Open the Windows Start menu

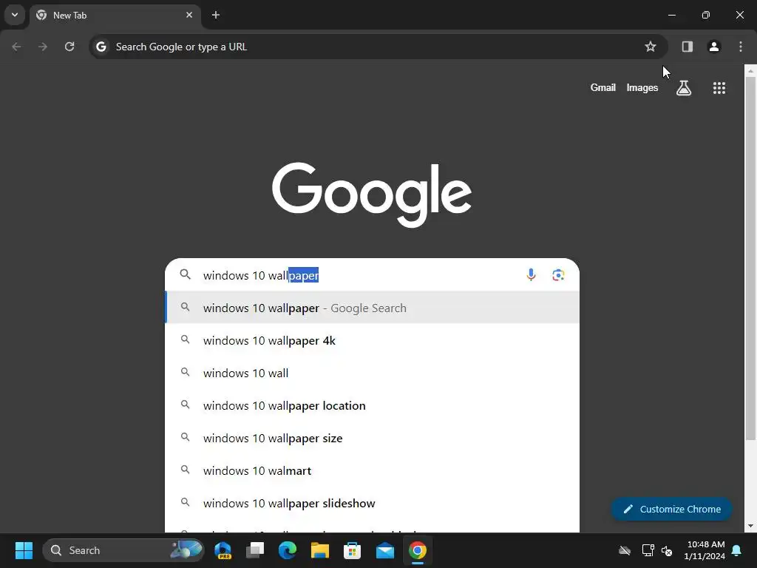(x=24, y=550)
